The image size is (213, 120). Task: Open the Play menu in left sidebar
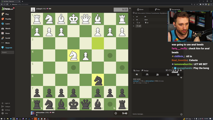5,14
